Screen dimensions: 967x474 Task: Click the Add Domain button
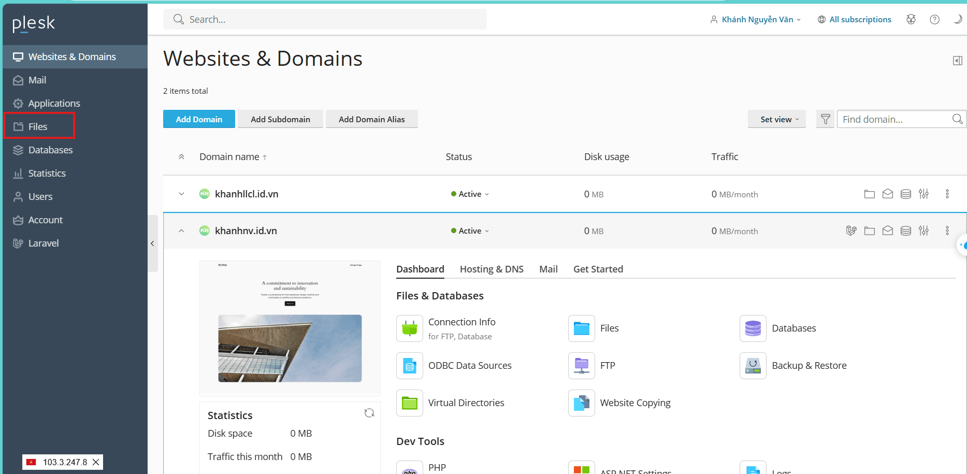[x=198, y=119]
